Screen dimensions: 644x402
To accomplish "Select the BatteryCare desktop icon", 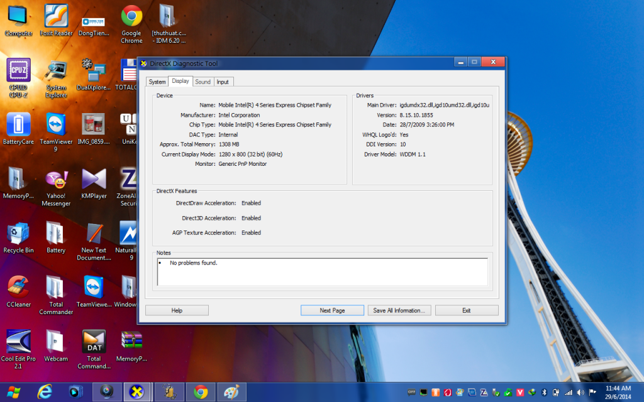I will point(18,126).
